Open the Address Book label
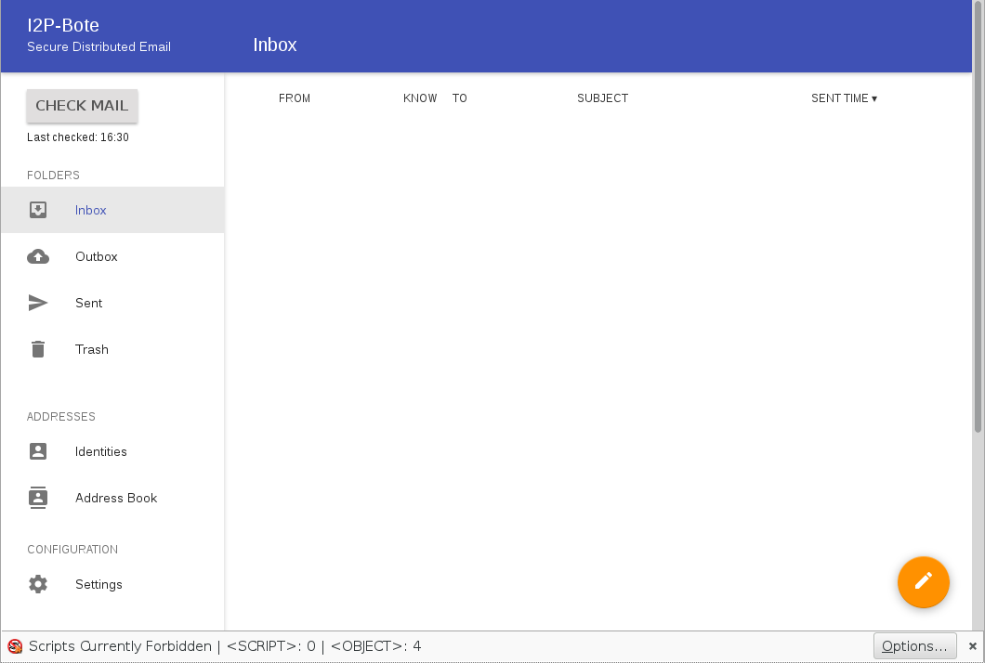Screen dimensions: 985x663 point(116,498)
